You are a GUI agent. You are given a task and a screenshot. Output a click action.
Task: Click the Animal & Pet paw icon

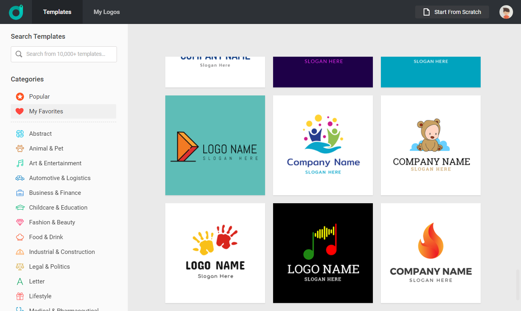[20, 149]
